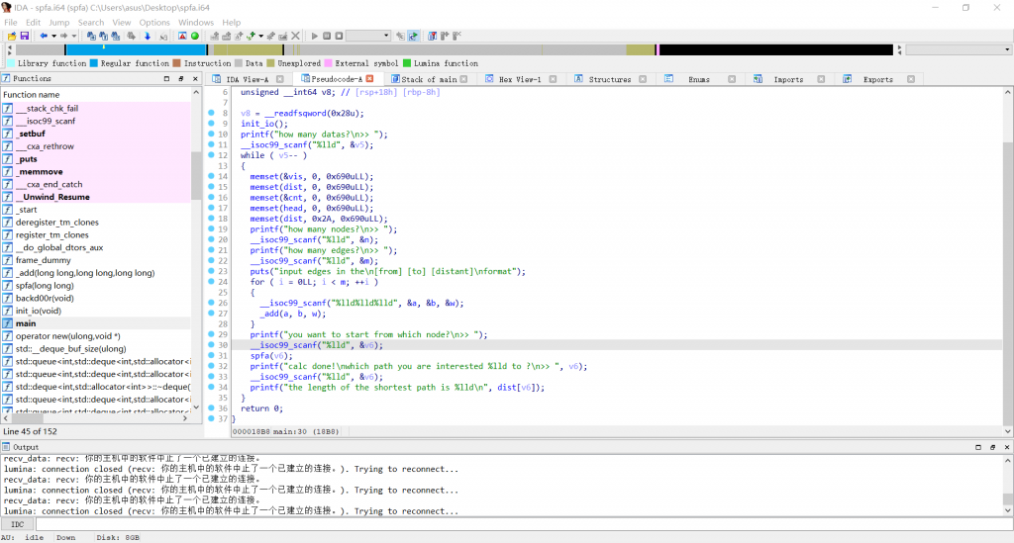The image size is (1014, 543).
Task: Click the red warning triangle toolbar icon
Action: pos(182,37)
